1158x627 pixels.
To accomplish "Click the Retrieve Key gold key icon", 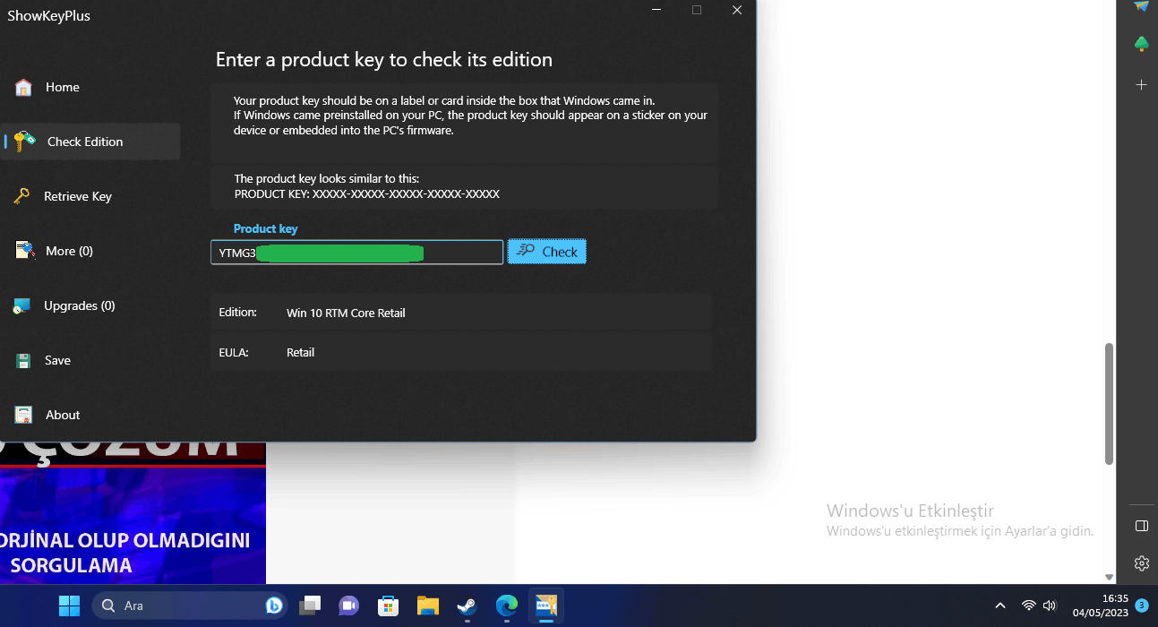I will pos(22,196).
